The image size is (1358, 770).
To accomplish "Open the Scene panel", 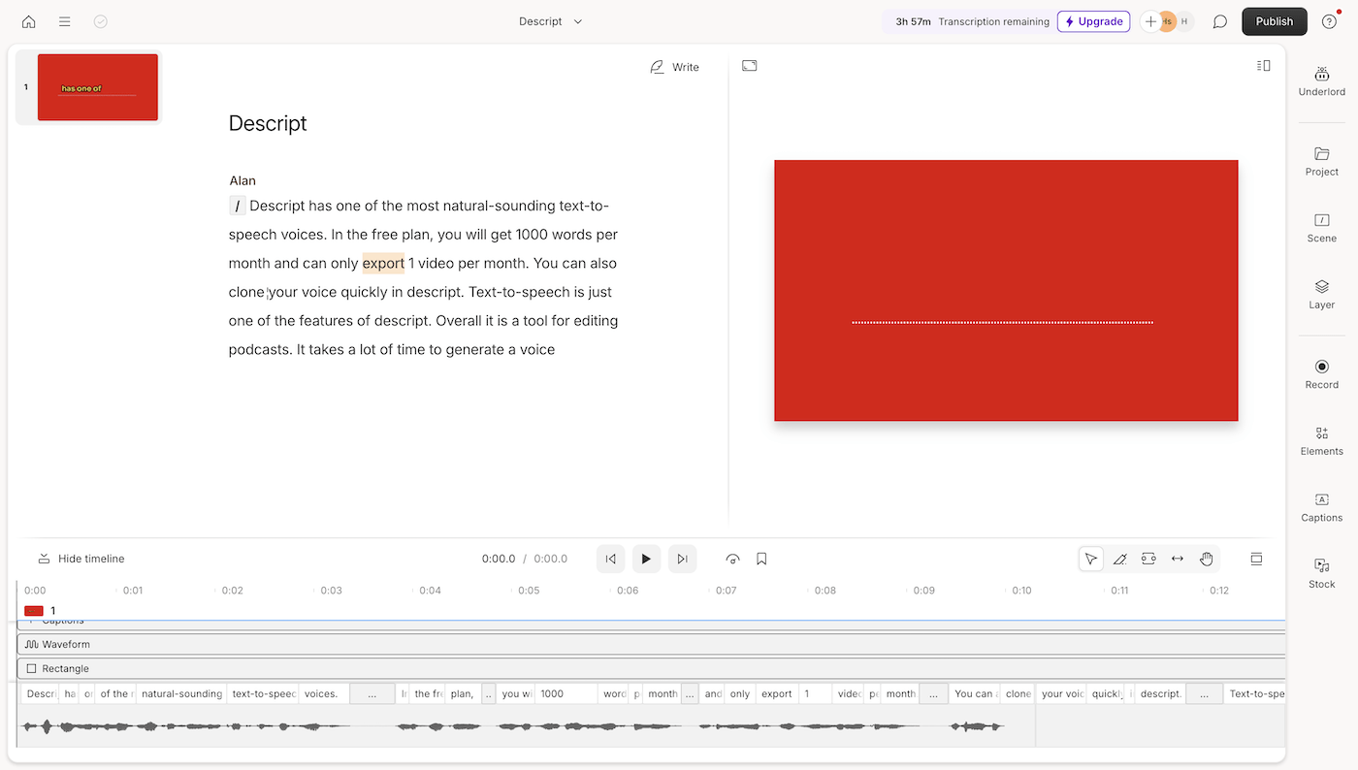I will click(1322, 228).
